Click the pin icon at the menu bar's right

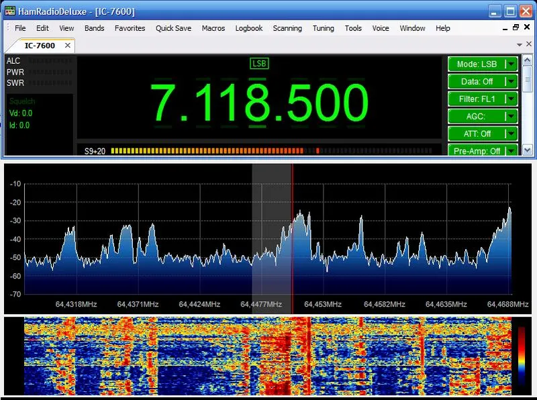pyautogui.click(x=515, y=28)
